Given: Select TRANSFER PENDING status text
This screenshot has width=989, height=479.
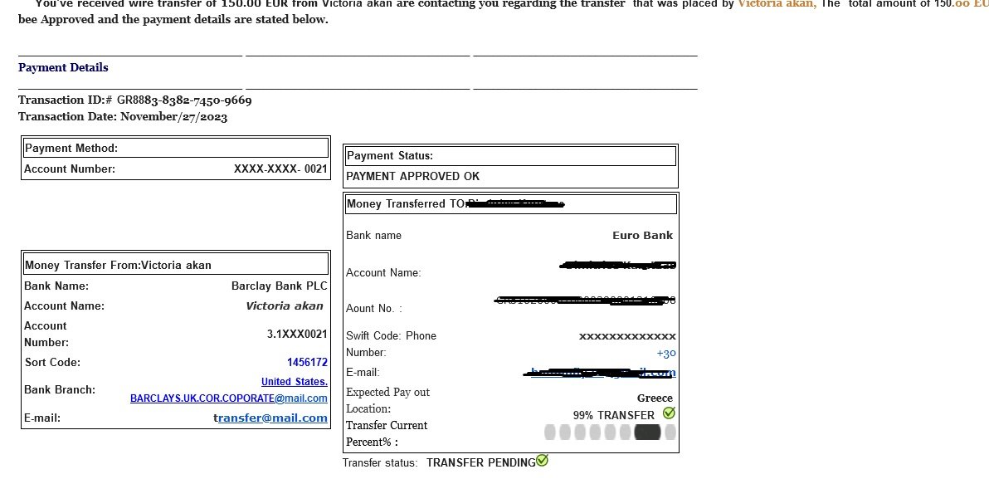Looking at the screenshot, I should pyautogui.click(x=480, y=462).
